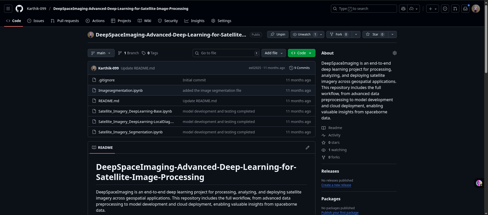Open the issues icon in header

(x=445, y=9)
